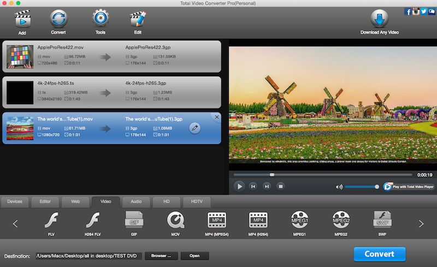437x267 pixels.
Task: Select the GIF format icon
Action: 134,220
